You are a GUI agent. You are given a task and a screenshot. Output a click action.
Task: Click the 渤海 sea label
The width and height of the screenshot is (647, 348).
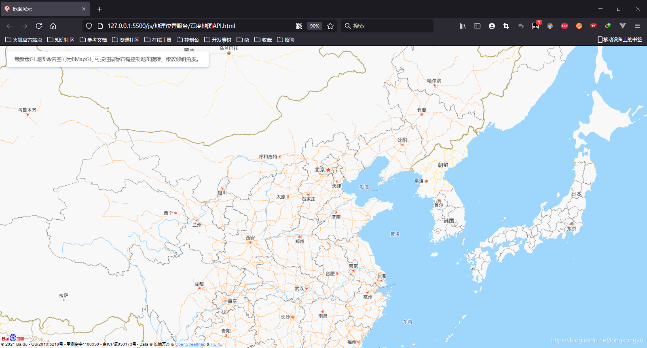coord(364,187)
